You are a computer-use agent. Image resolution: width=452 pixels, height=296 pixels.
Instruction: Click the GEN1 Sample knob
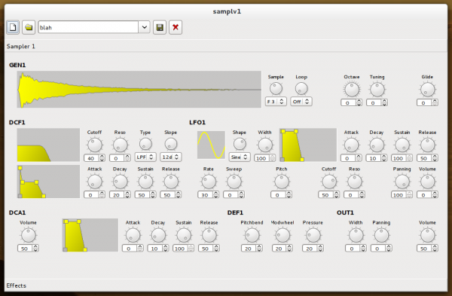pyautogui.click(x=276, y=89)
